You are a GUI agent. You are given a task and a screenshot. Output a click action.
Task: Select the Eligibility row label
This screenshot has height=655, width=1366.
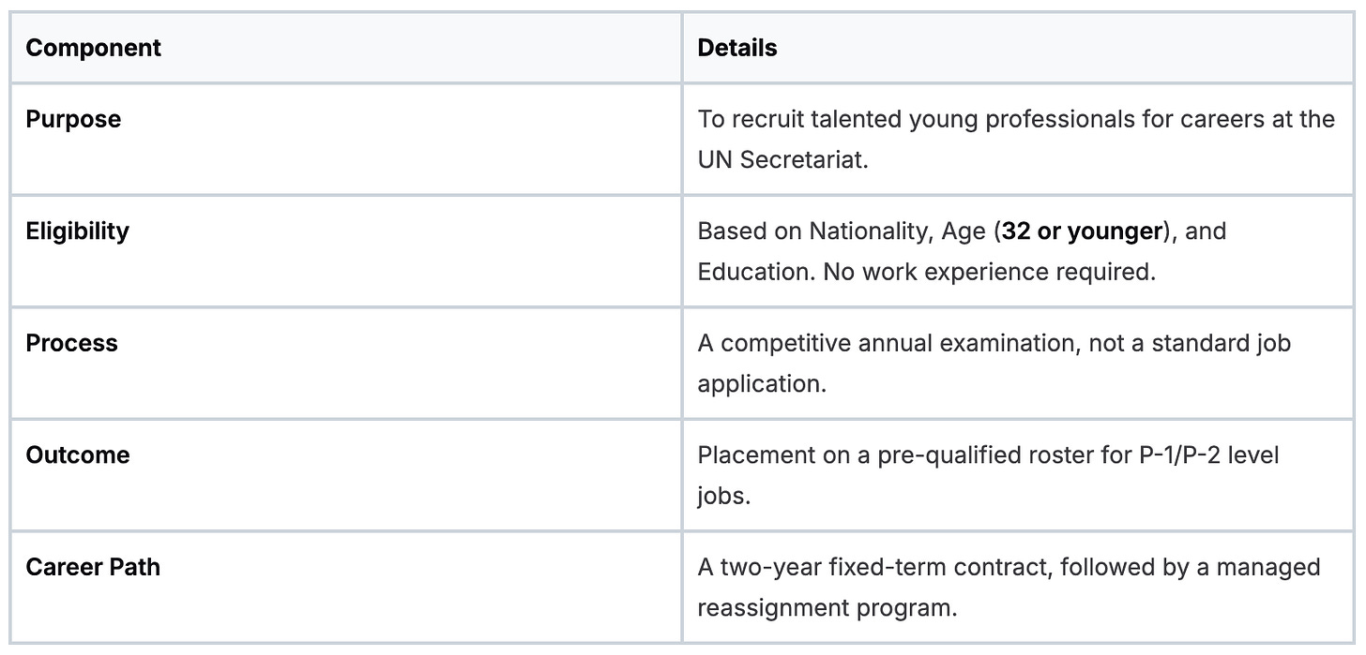(x=78, y=231)
